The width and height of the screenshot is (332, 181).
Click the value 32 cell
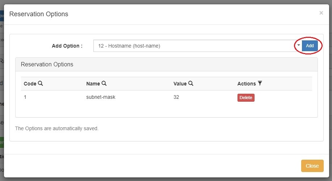click(x=176, y=97)
